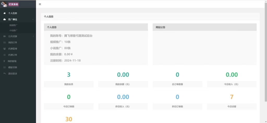Click the 我的会员 stat label

click(x=69, y=84)
